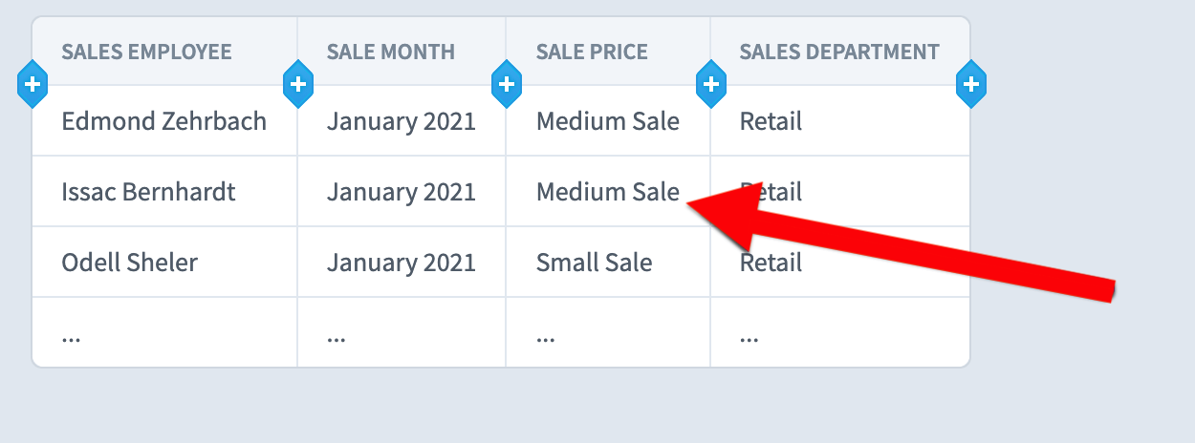Click plus icon between Sales Employee and Sale Month
The width and height of the screenshot is (1195, 443).
pos(298,84)
